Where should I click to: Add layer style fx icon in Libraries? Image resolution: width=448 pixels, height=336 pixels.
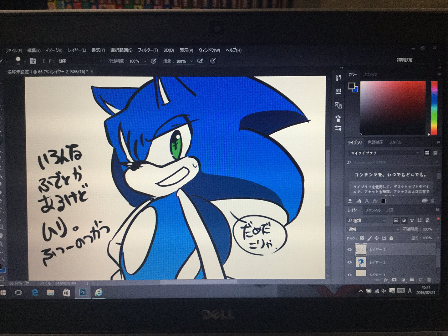click(375, 201)
